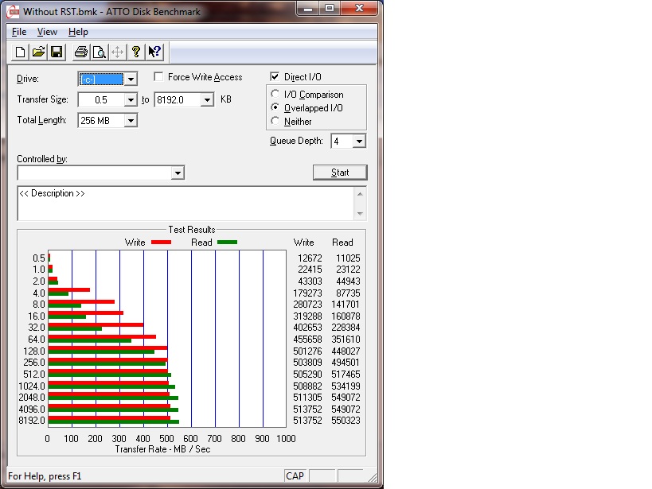
Task: Click the read value 351610
Action: tap(346, 340)
